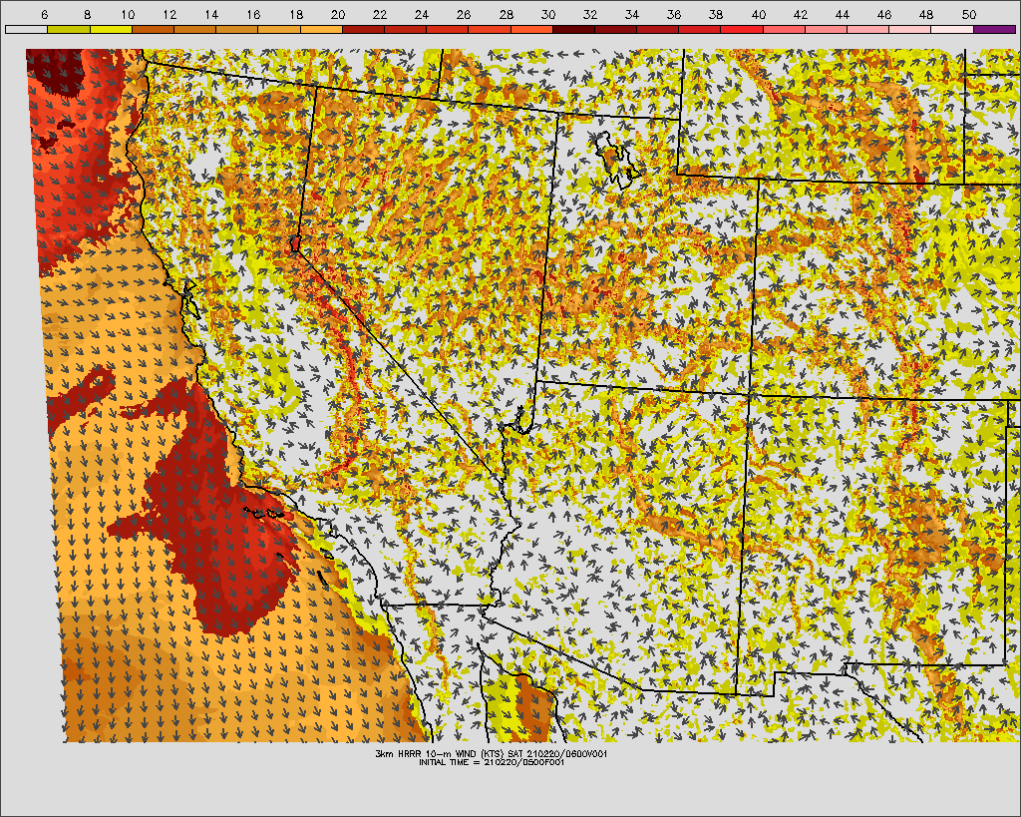
Task: Click the '26' scale label
Action: pos(464,14)
